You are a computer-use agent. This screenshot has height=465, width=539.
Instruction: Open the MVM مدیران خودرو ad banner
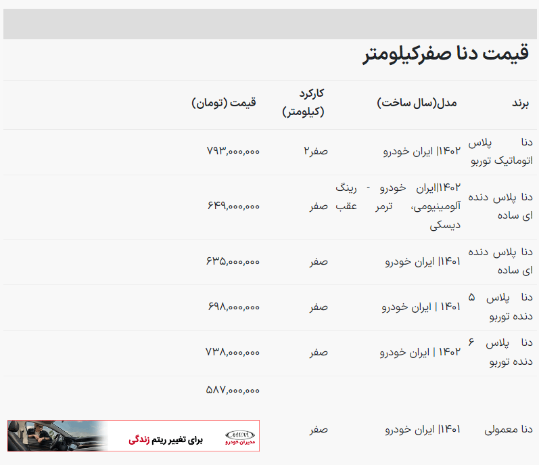[x=133, y=436]
